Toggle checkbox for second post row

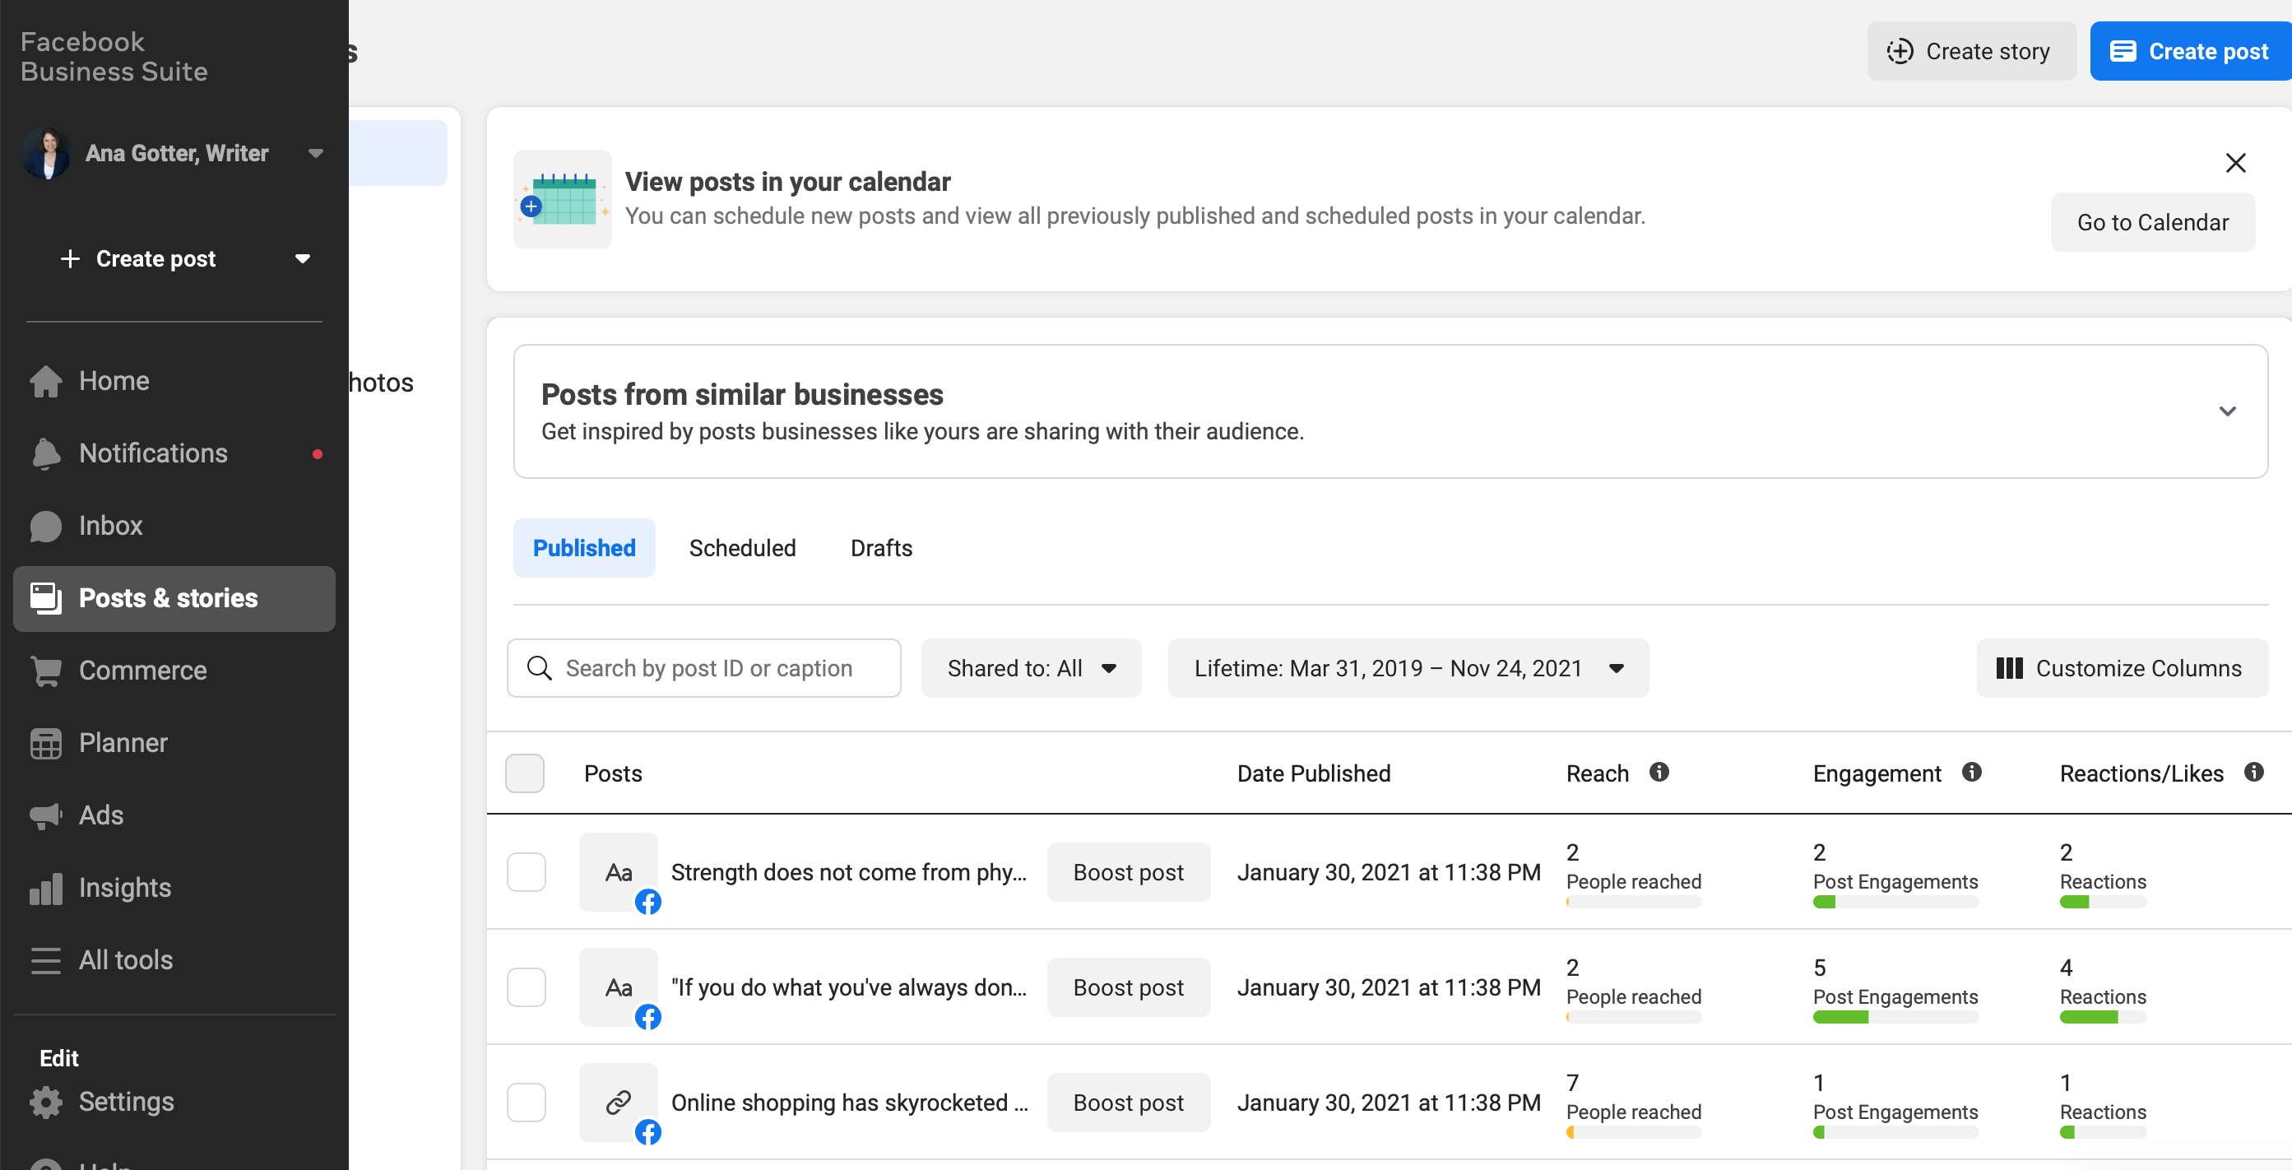click(527, 987)
